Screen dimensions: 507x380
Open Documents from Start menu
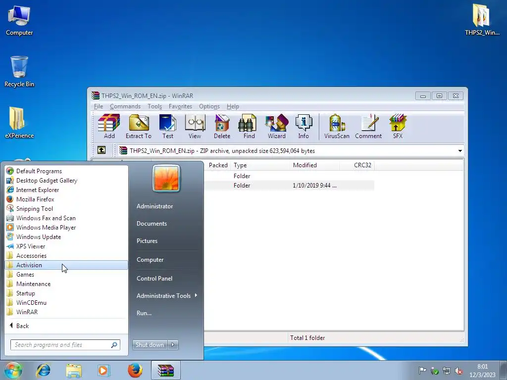click(167, 223)
